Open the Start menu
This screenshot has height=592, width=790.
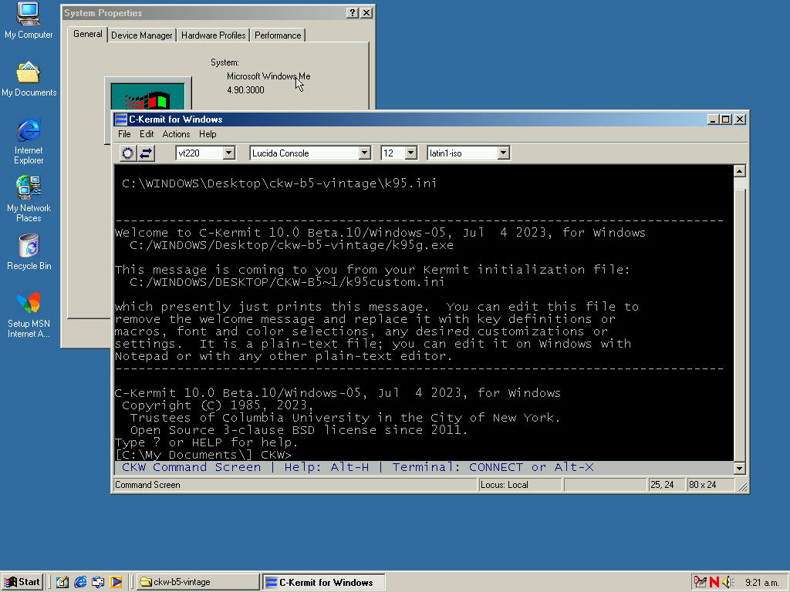tap(22, 582)
